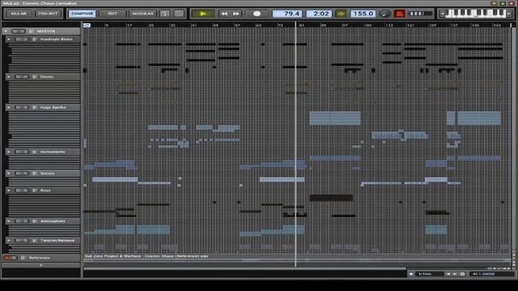Expand the Instruments track group

coord(9,152)
